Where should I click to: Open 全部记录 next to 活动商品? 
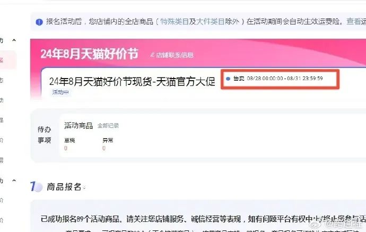[108, 126]
